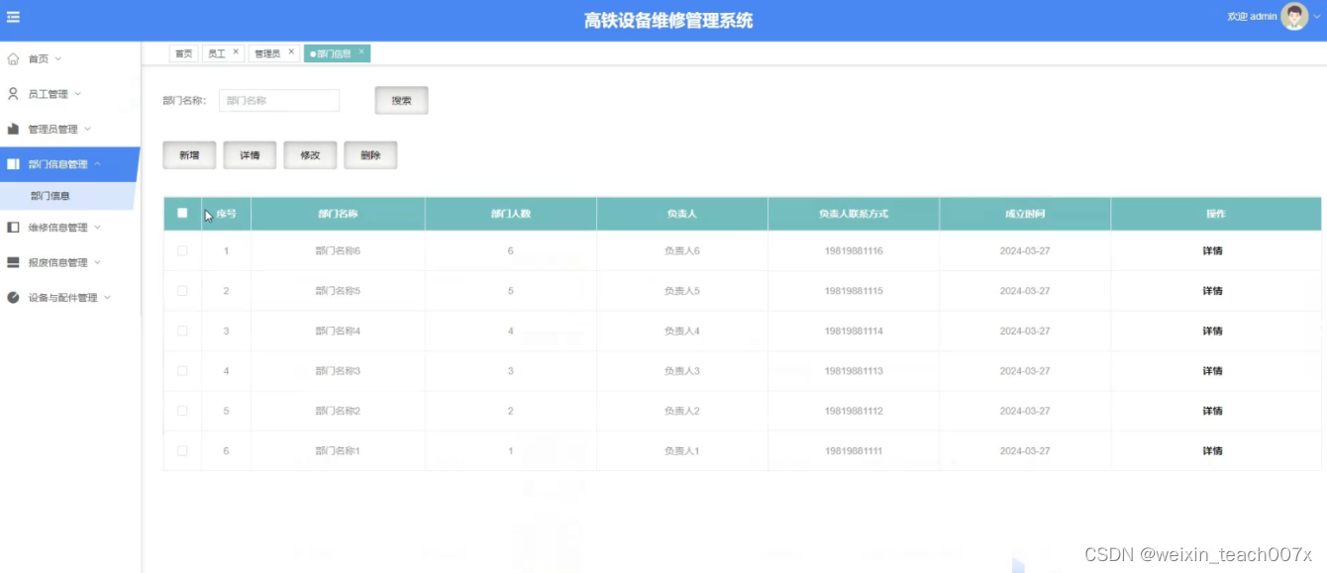
Task: Click the admin avatar picture
Action: (x=1294, y=17)
